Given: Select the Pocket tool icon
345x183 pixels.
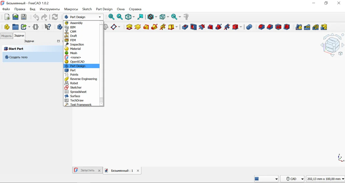Looking at the screenshot, I should [x=185, y=27].
